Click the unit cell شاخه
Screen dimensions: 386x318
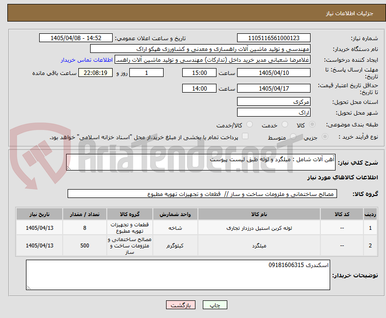175,228
